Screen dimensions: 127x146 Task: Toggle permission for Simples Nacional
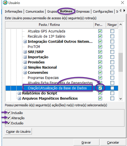(100, 67)
